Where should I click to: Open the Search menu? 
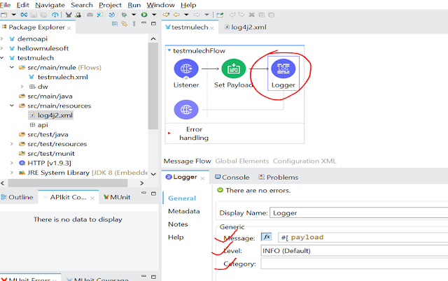[82, 5]
